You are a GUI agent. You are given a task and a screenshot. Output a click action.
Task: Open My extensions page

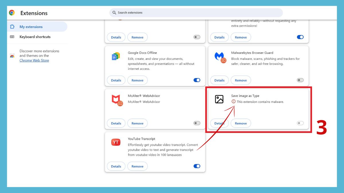coord(37,27)
